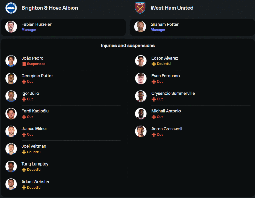The height and width of the screenshot is (198, 255).
Task: Click the red injury cross under Georginio Rutter
Action: [x=24, y=82]
